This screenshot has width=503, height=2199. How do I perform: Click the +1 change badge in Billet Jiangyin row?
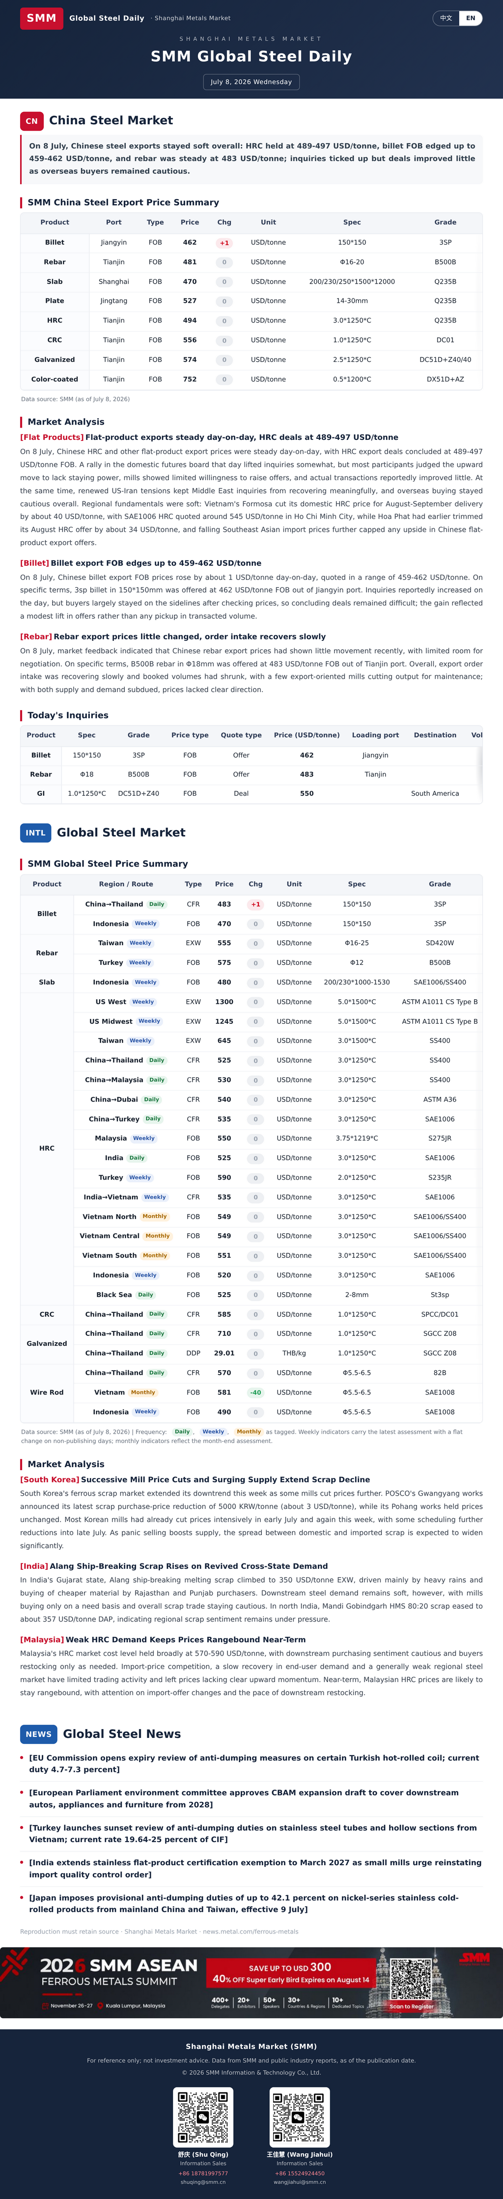point(224,243)
